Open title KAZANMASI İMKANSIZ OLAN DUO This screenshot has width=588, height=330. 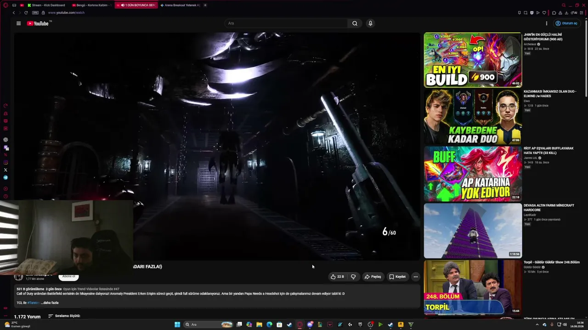pyautogui.click(x=550, y=94)
